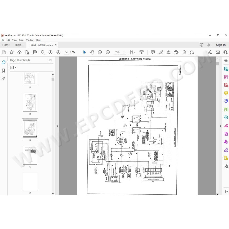This screenshot has width=229, height=229.
Task: Open the Help menu
Action: [x=38, y=40]
